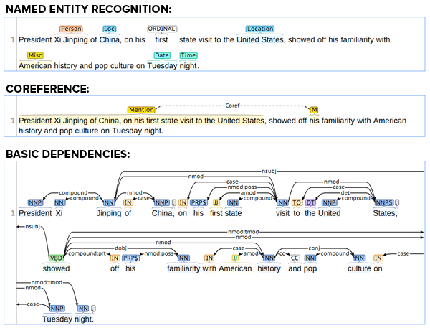Click the word 'showed' in the dependency tree

click(x=56, y=268)
